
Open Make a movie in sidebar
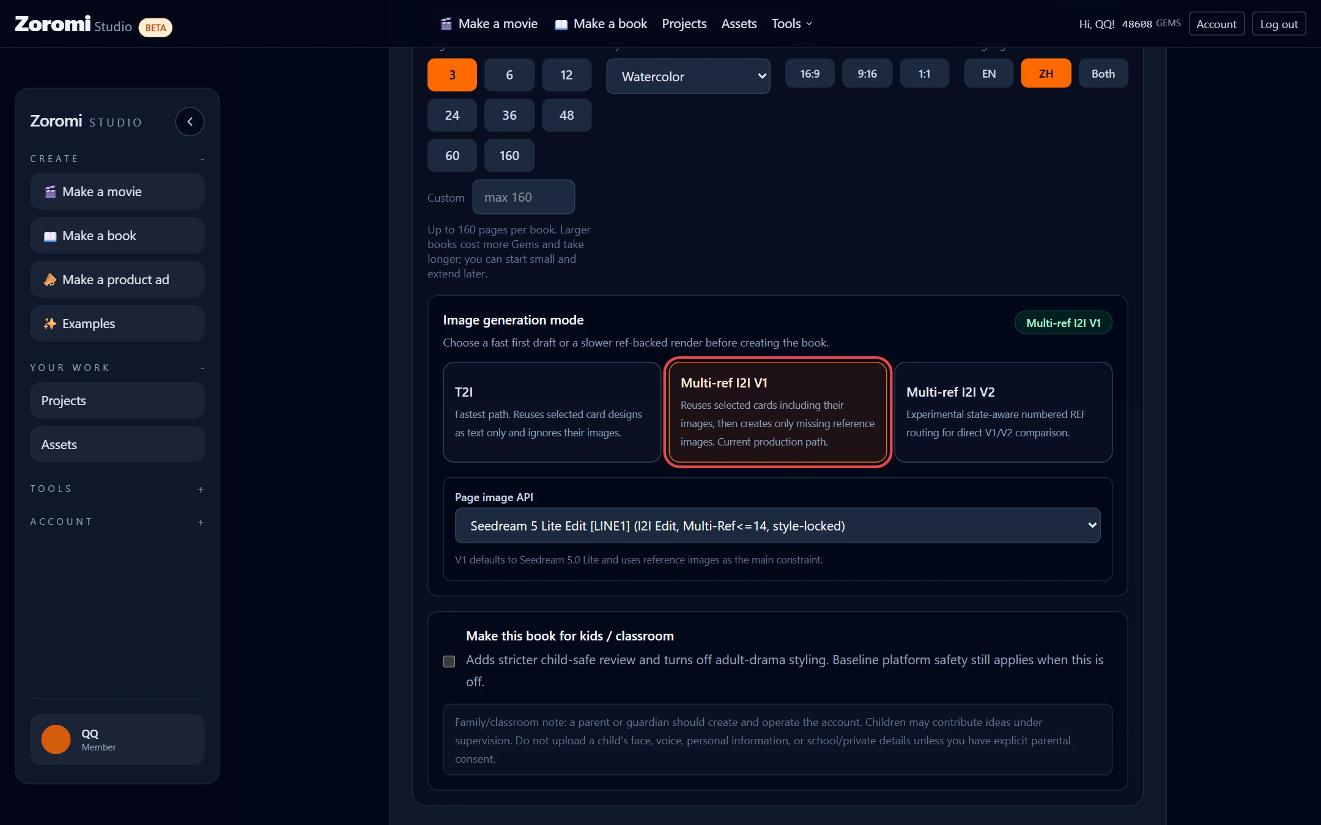click(117, 191)
